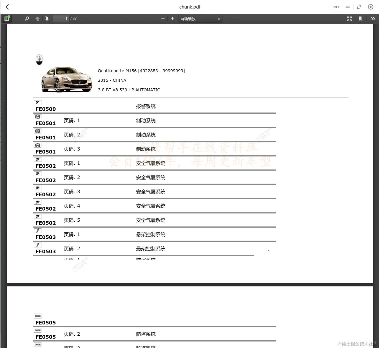This screenshot has width=379, height=348.
Task: Click FE0502 code in 页码. 3 row
Action: tap(46, 195)
